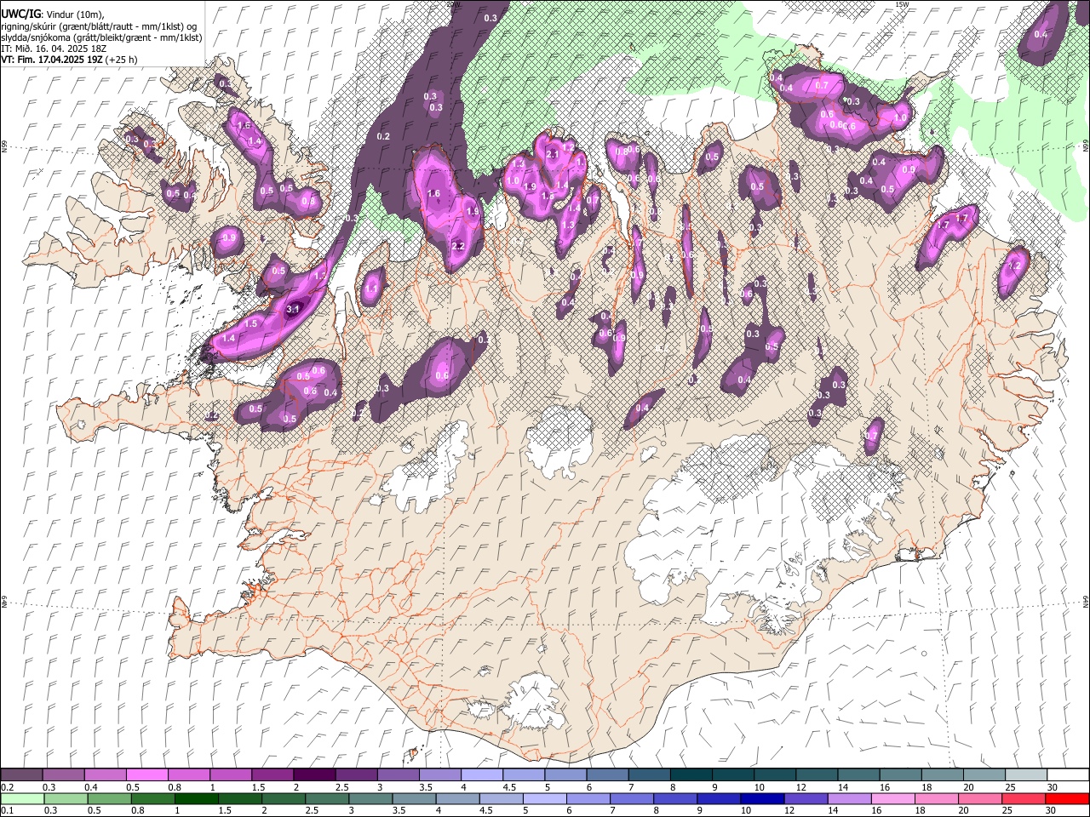Click the '0.2' label of the upper legend
The image size is (1090, 817).
(8, 787)
